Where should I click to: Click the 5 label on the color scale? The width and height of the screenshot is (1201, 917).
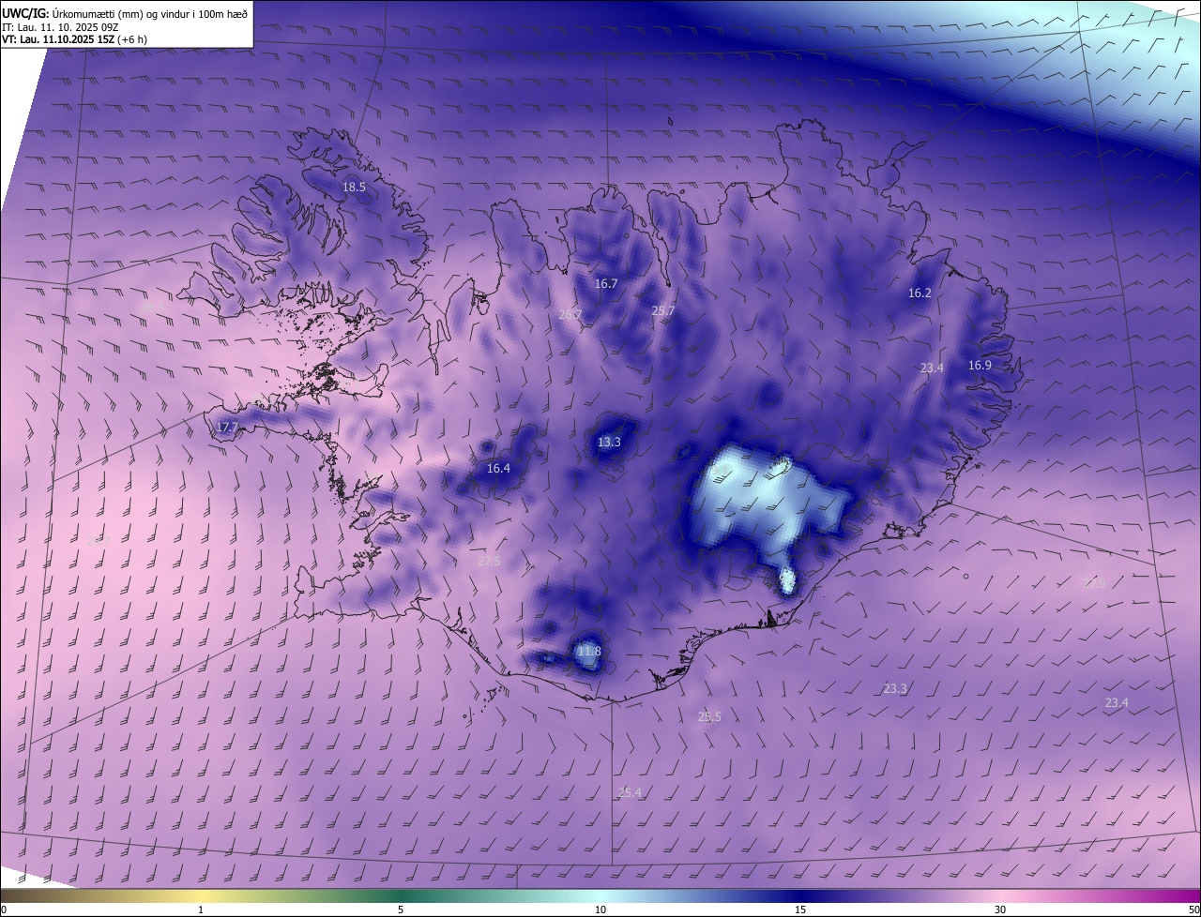[401, 909]
